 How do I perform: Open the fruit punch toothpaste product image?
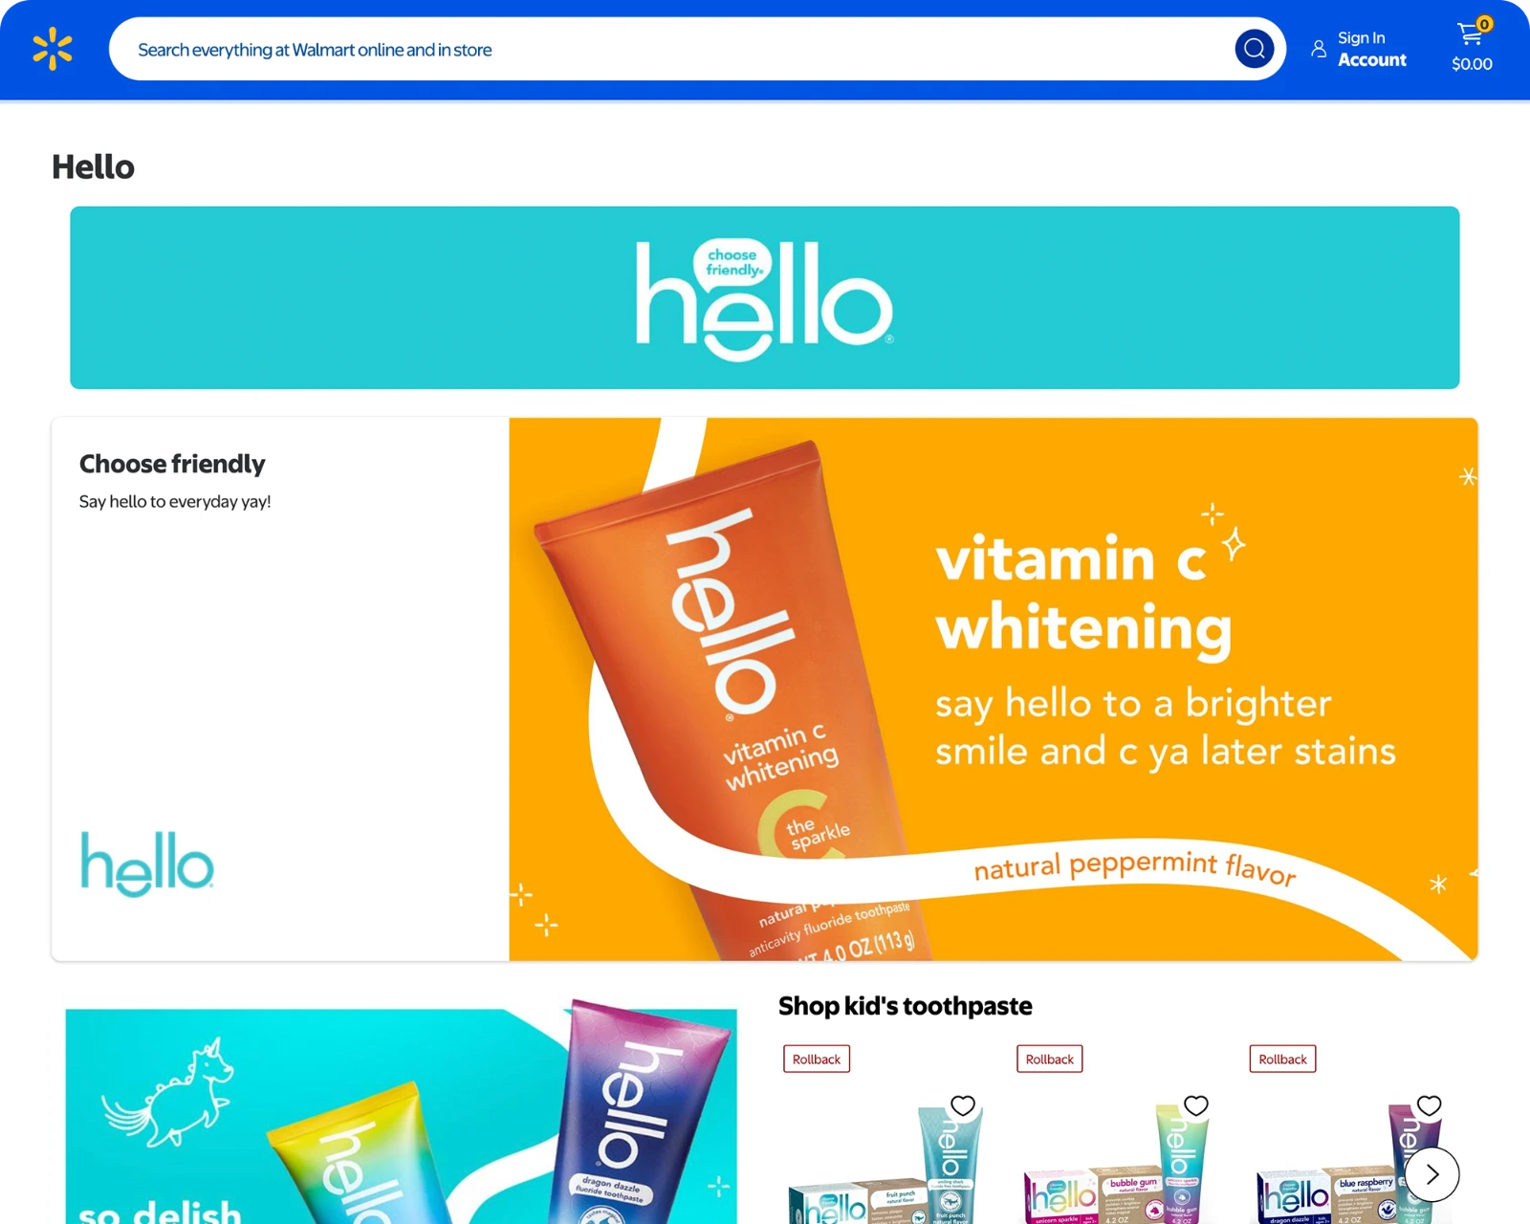885,1162
